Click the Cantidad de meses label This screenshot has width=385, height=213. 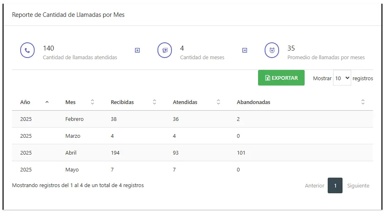202,57
